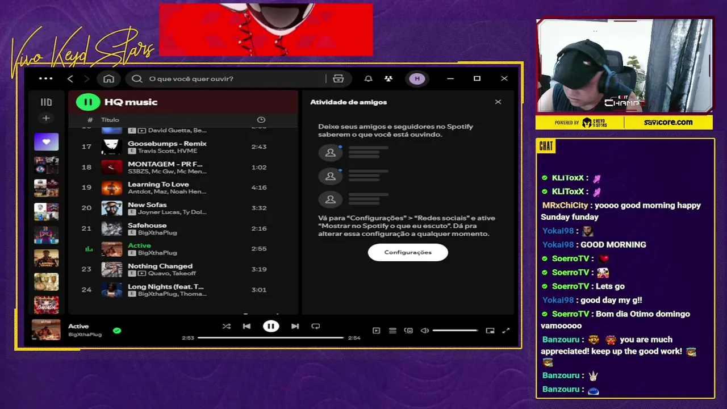727x409 pixels.
Task: Click the savicore.com banner text
Action: pyautogui.click(x=668, y=122)
